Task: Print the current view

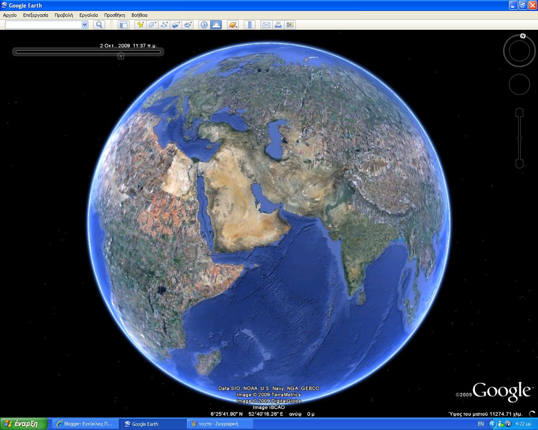Action: point(278,25)
